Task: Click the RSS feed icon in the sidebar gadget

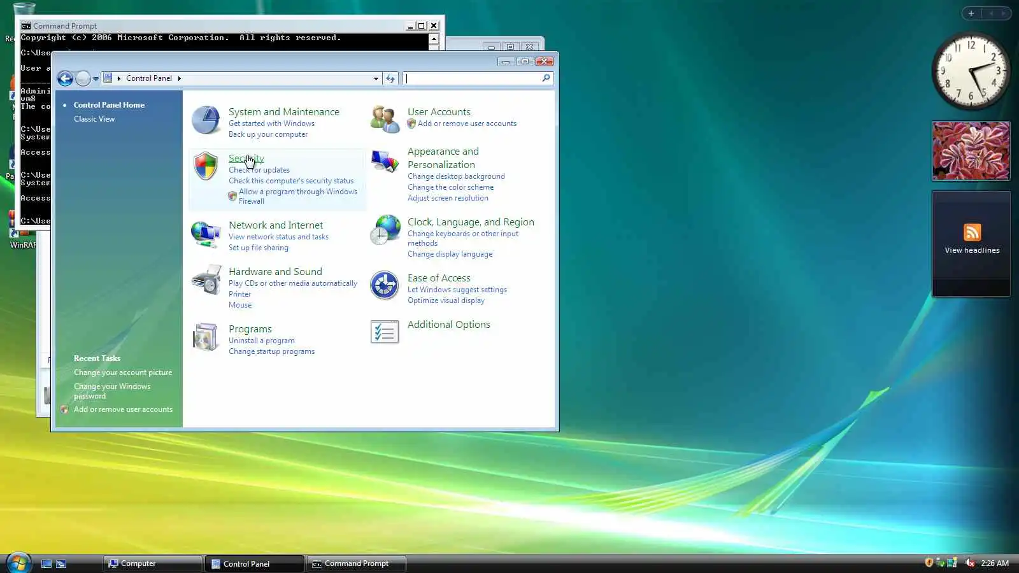Action: point(972,232)
